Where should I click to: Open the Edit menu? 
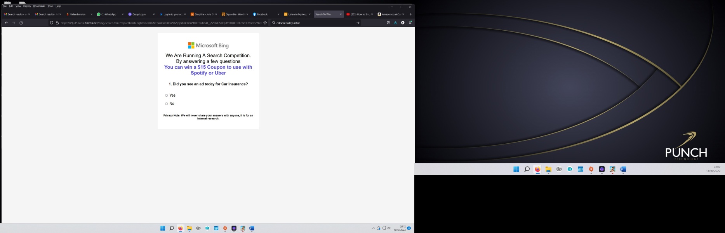point(11,6)
